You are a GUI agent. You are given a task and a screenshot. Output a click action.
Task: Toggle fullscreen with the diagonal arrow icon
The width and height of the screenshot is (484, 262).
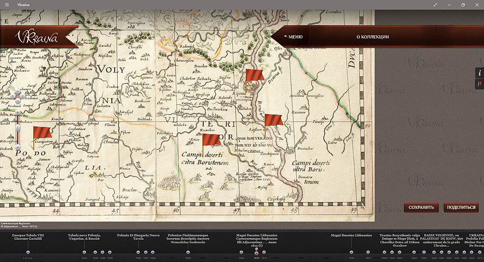(x=435, y=5)
